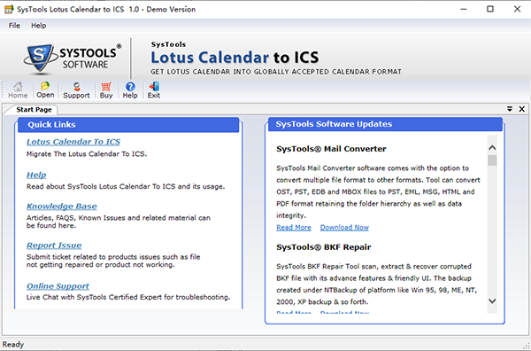Minimize the application window
The height and width of the screenshot is (351, 531).
[x=464, y=9]
